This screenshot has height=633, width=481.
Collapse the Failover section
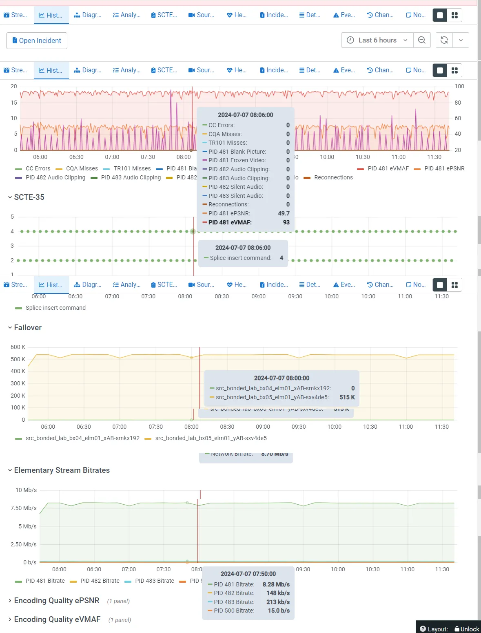[x=24, y=327]
